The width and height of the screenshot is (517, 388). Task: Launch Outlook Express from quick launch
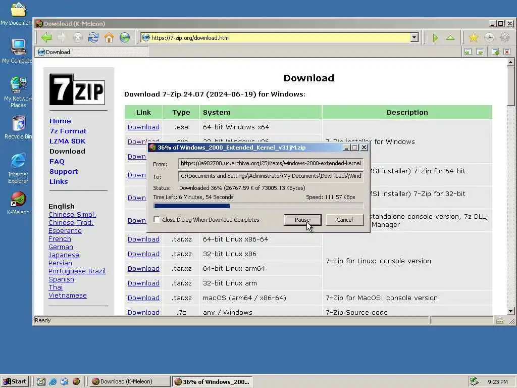[64, 381]
